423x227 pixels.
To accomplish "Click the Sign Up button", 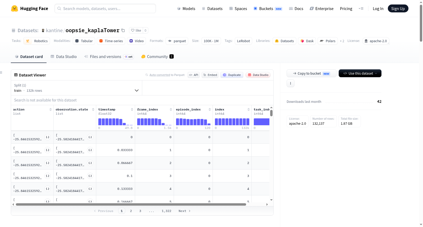I will [x=398, y=9].
